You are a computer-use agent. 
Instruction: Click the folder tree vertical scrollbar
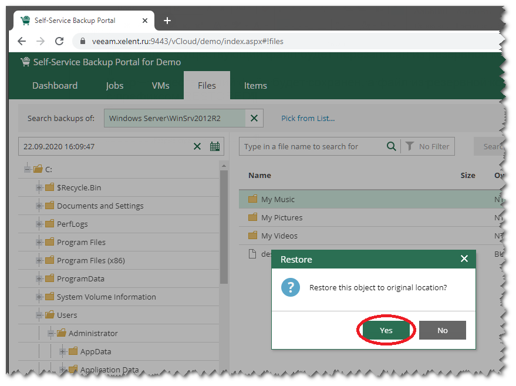[x=224, y=227]
